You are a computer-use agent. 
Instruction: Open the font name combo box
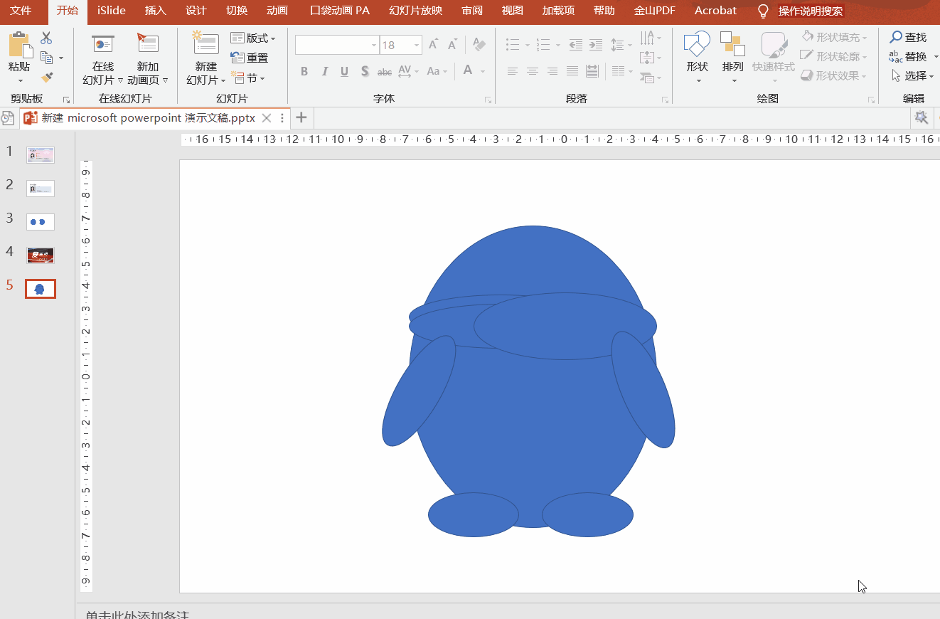tap(337, 45)
